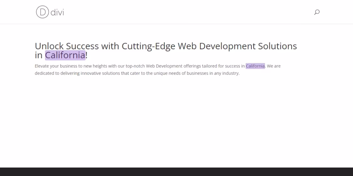Click the dark footer bar
This screenshot has width=353, height=176.
[176, 172]
